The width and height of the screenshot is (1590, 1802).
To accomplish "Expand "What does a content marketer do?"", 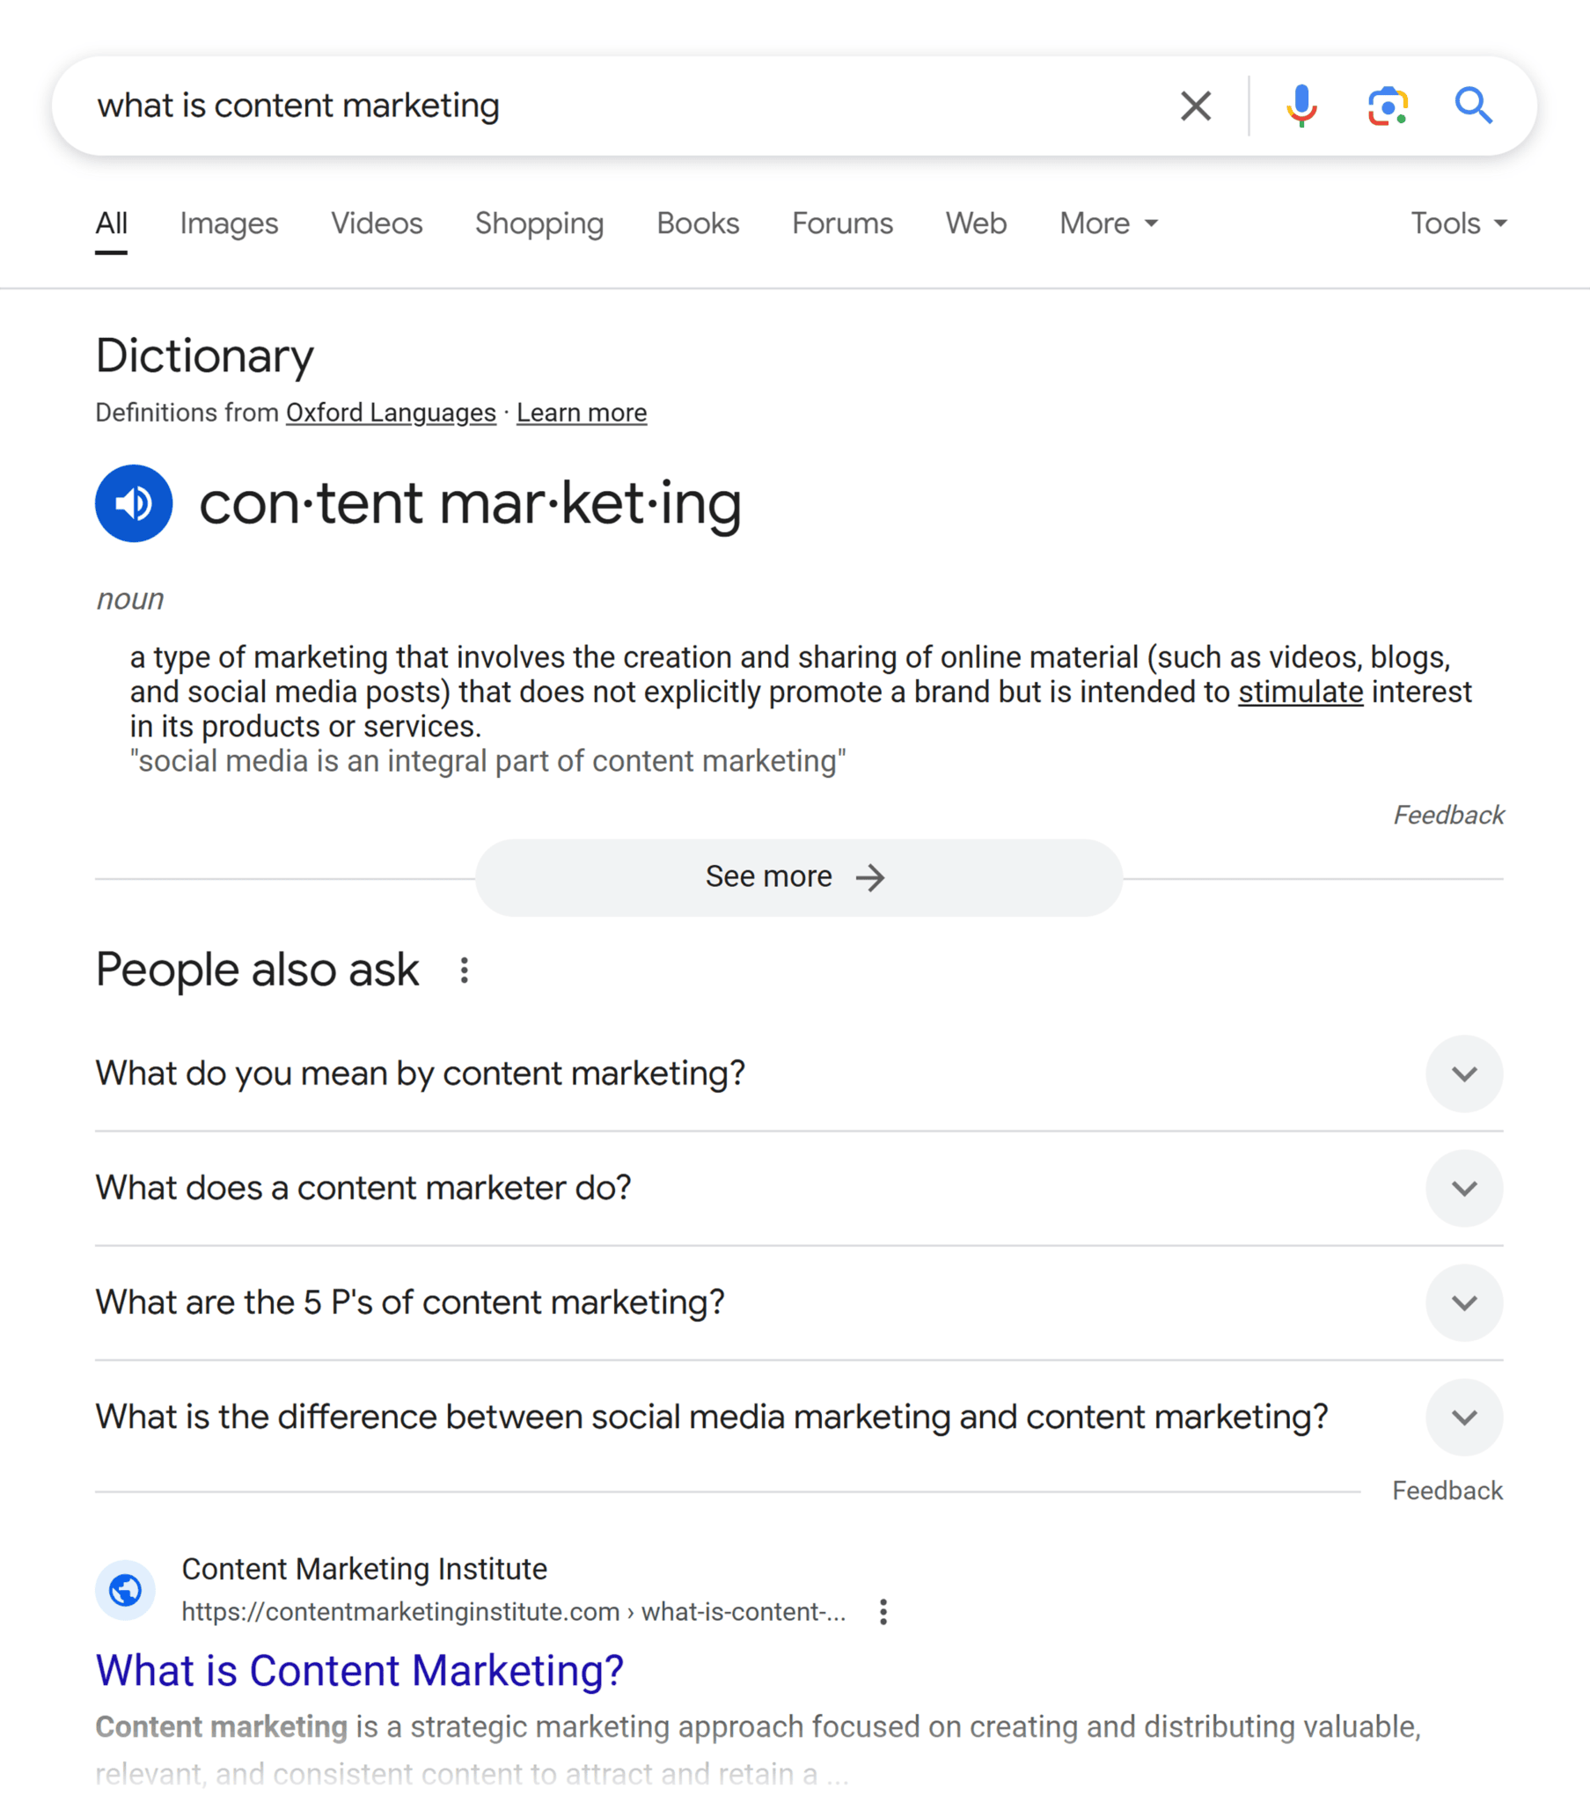I will (x=1464, y=1189).
